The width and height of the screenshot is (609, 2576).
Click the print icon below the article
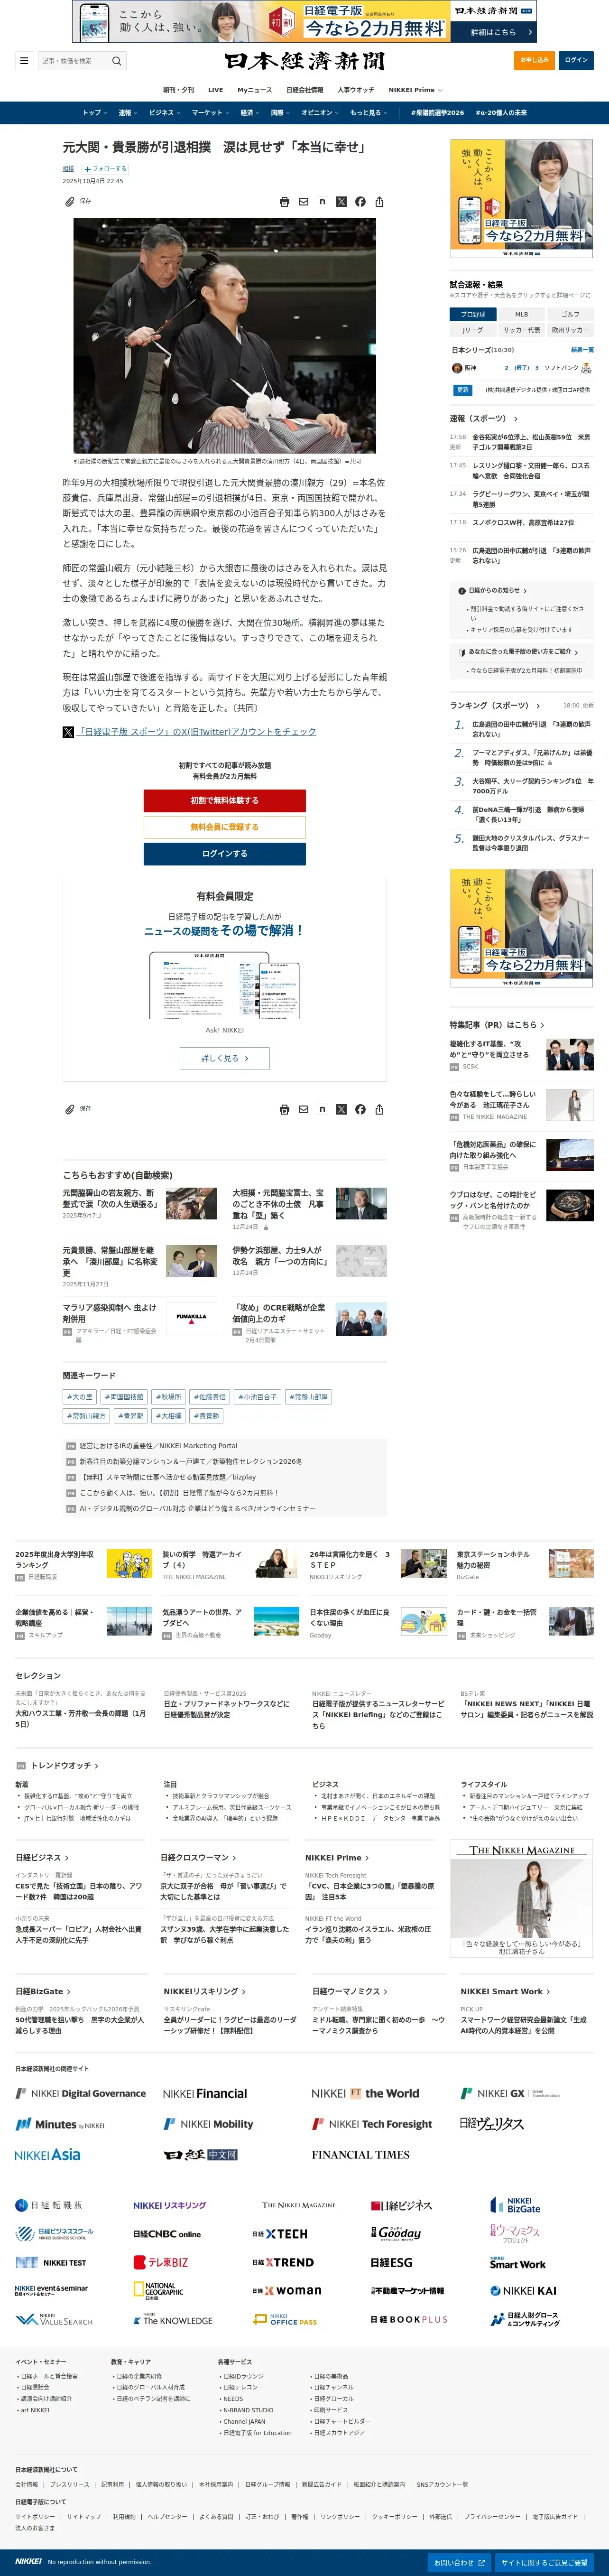pyautogui.click(x=285, y=1110)
